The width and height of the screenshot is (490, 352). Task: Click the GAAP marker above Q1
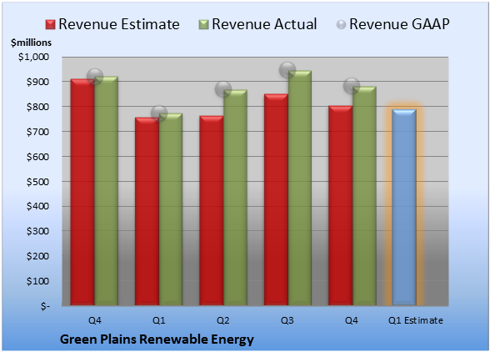159,113
